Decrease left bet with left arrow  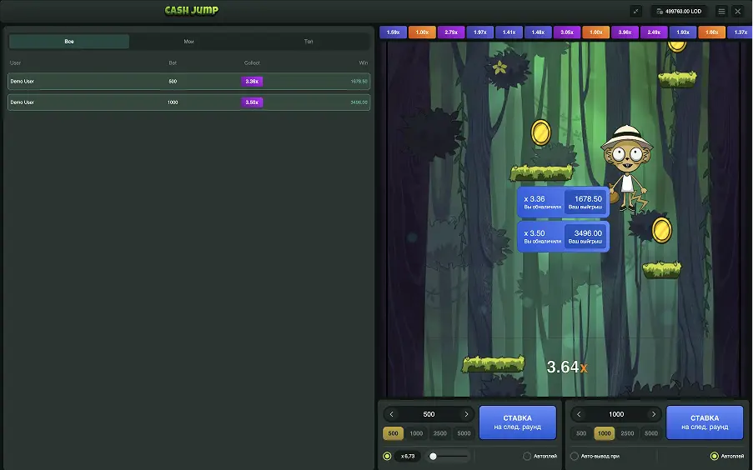[392, 414]
